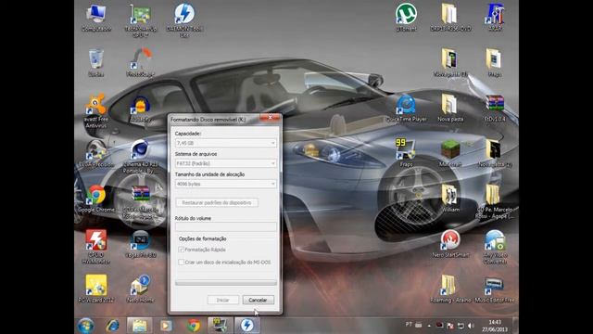Click Restaurar padrões do dispositivo button

click(217, 202)
